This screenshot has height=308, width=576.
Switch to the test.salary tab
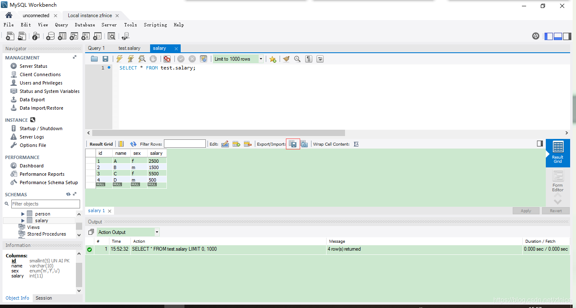pyautogui.click(x=129, y=48)
